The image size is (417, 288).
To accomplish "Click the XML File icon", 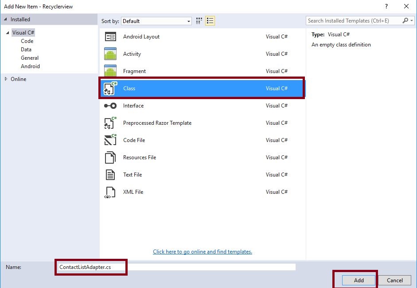I will pyautogui.click(x=110, y=192).
